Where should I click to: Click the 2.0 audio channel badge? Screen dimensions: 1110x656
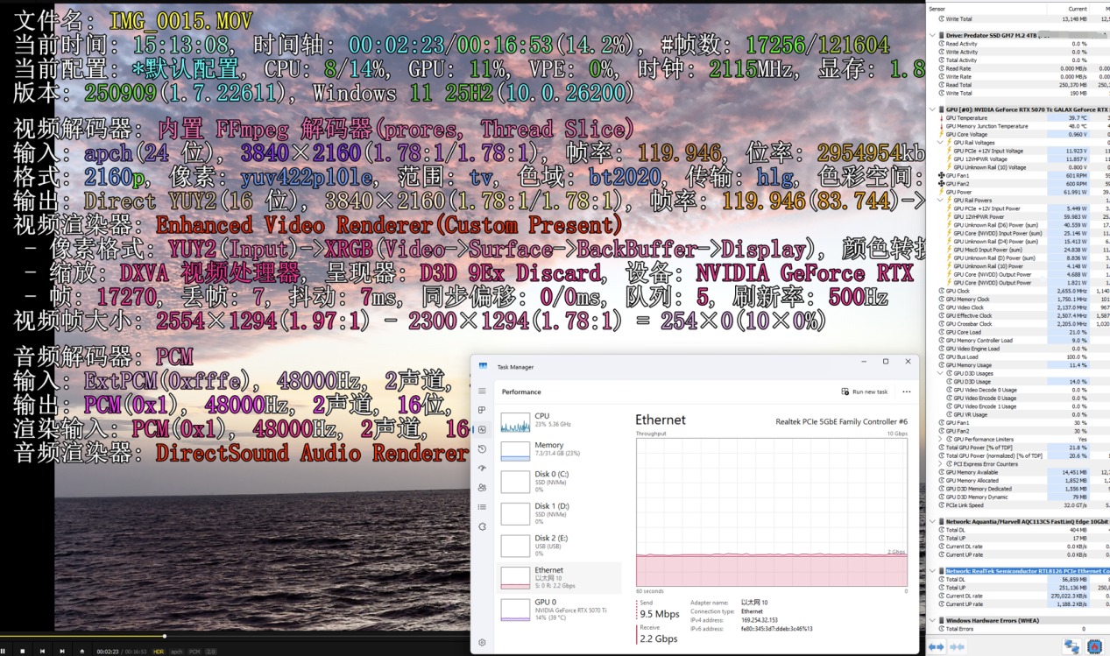pos(211,652)
